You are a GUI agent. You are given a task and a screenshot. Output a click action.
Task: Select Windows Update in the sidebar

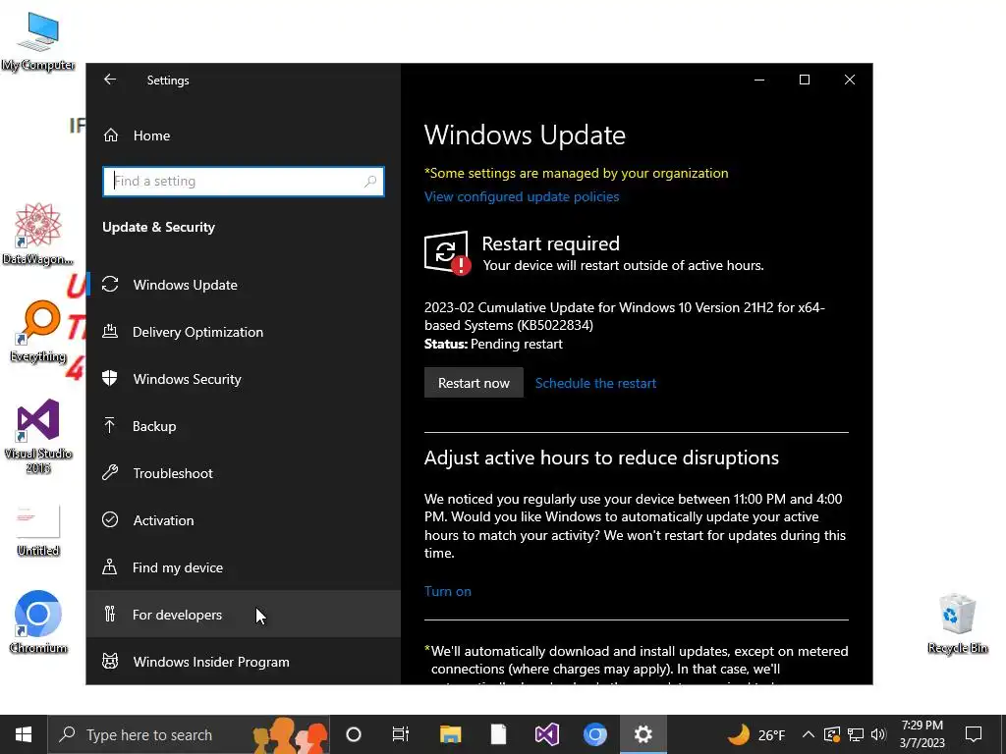pyautogui.click(x=244, y=285)
